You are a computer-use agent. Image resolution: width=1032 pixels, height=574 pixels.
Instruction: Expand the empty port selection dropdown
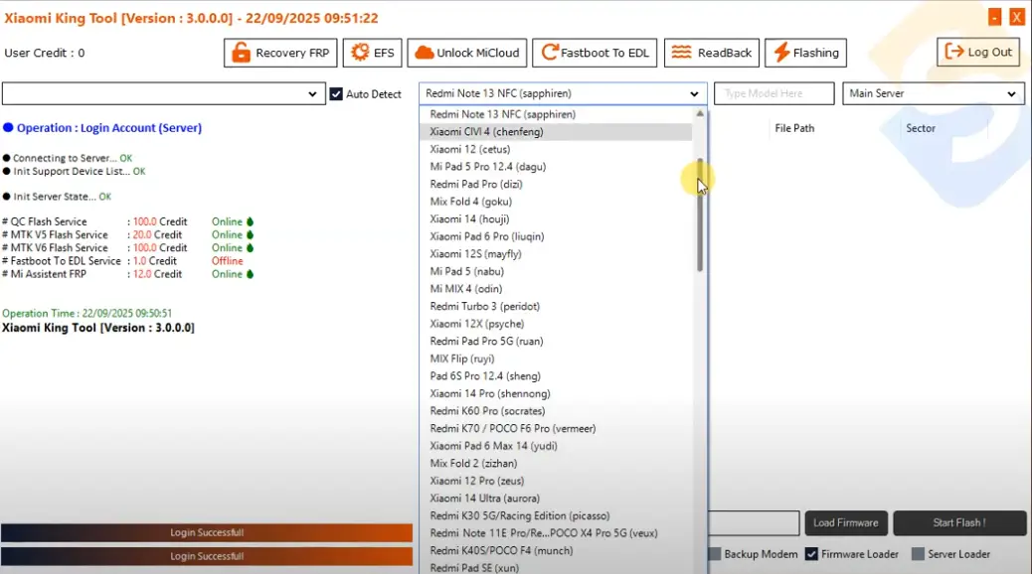[x=312, y=94]
